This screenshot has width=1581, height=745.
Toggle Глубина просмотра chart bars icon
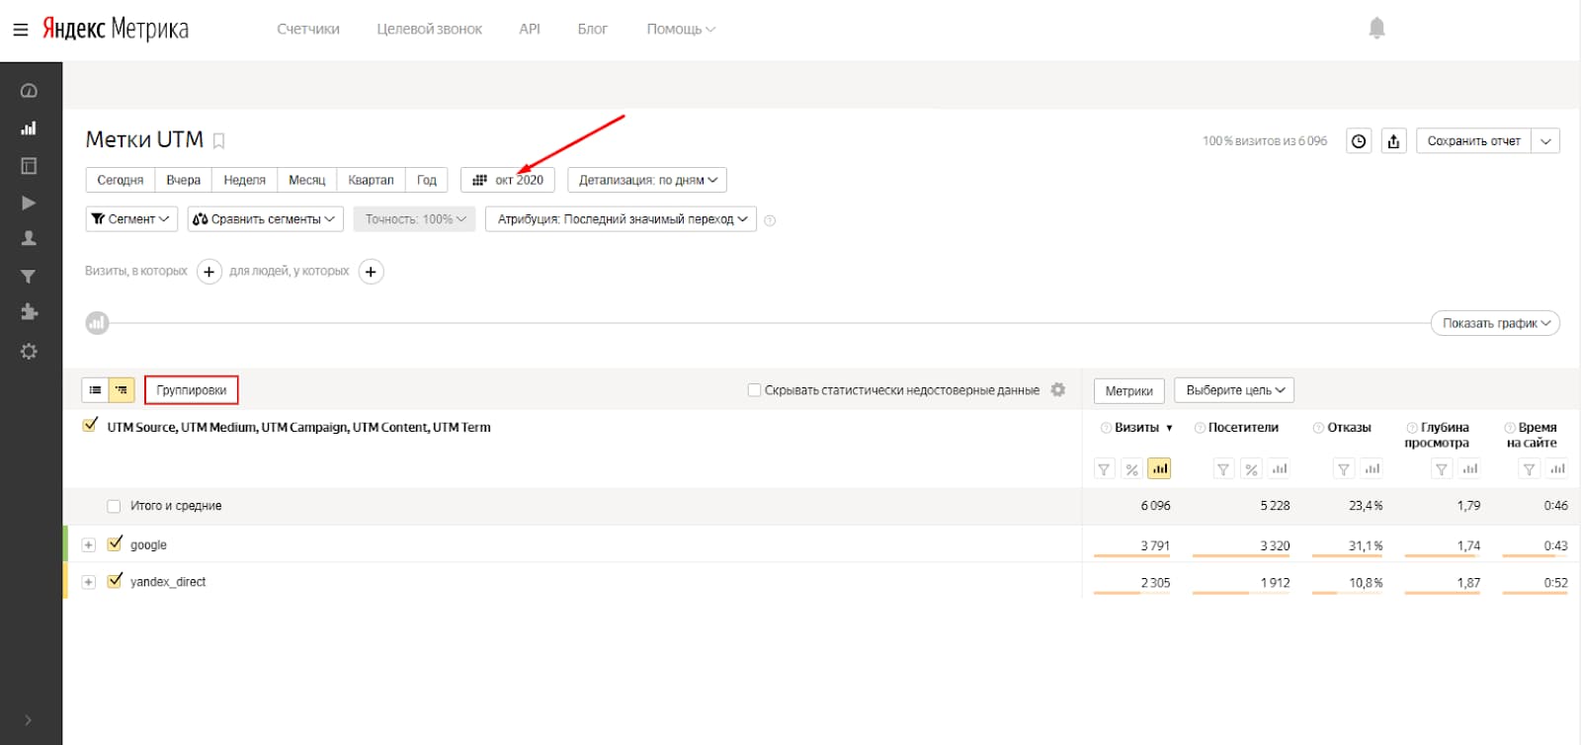tap(1470, 469)
